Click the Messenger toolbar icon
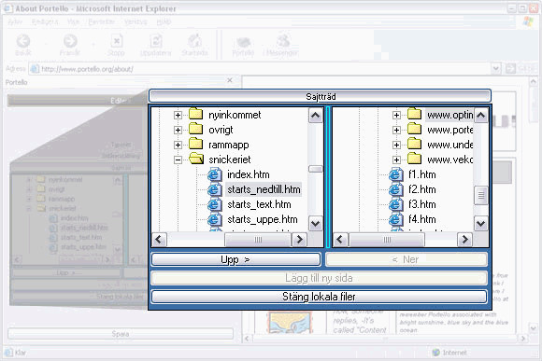542x361 pixels. click(x=283, y=41)
